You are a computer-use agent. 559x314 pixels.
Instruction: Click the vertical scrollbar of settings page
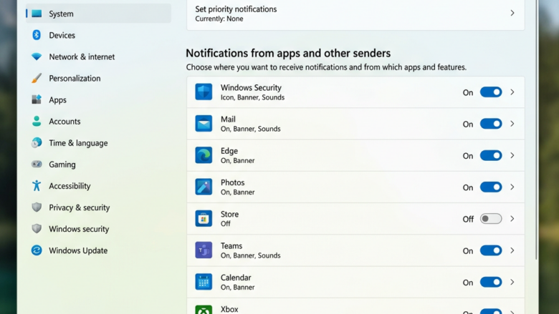[537, 129]
